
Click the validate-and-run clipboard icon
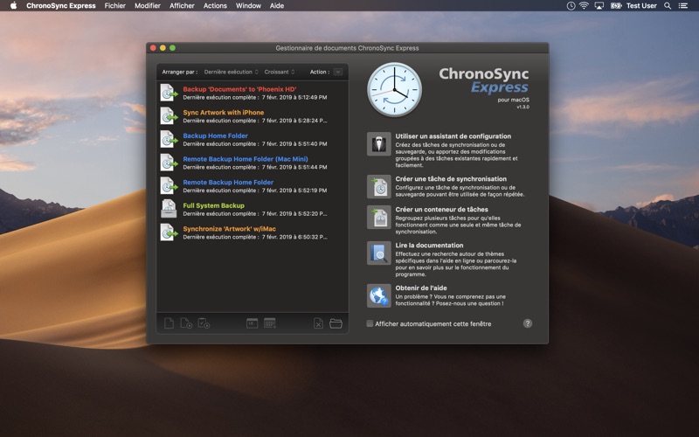(204, 323)
